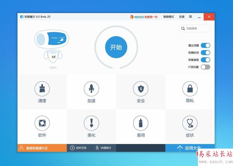
Task: Open the 反馈 feedback item
Action: [x=181, y=17]
